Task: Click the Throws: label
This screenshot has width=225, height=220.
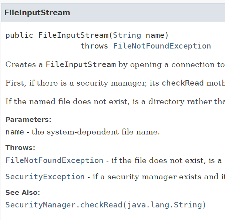Action: point(20,148)
